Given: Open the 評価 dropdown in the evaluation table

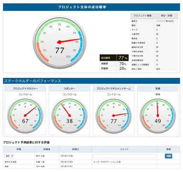Looking at the screenshot, I should point(9,156).
